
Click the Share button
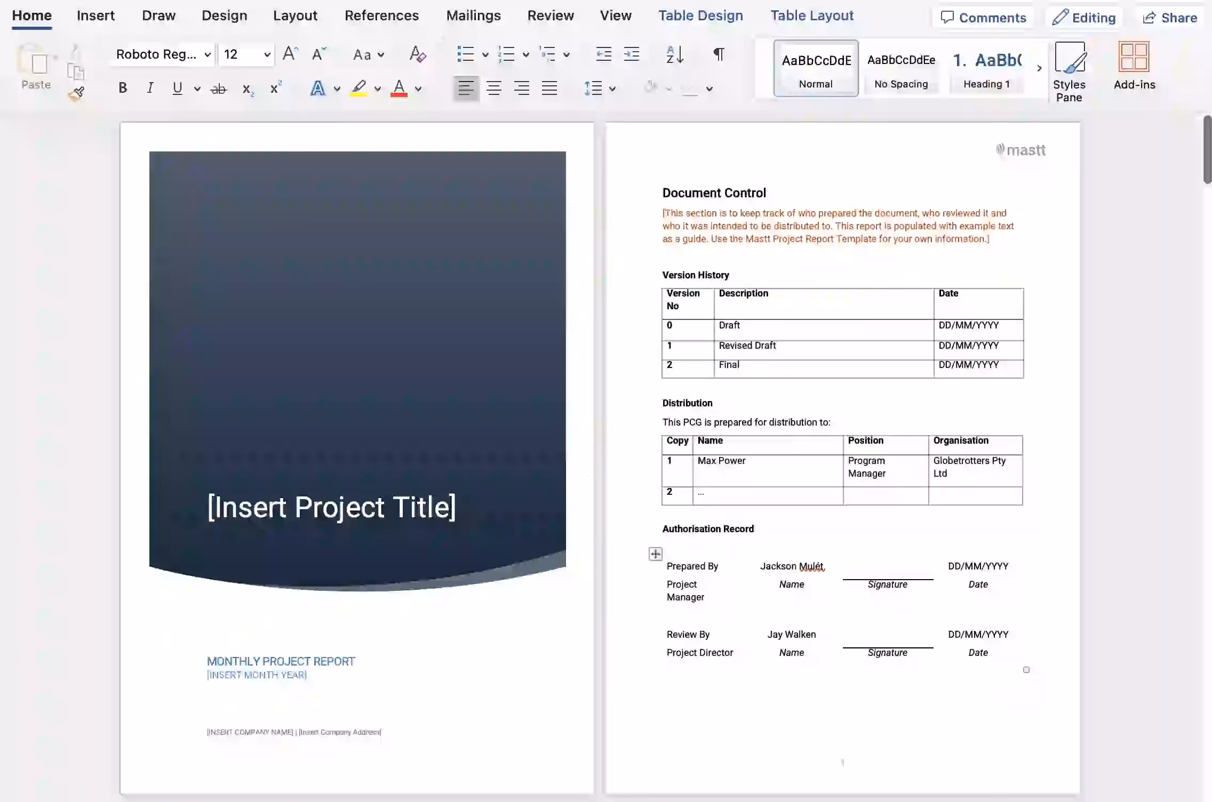[1169, 18]
